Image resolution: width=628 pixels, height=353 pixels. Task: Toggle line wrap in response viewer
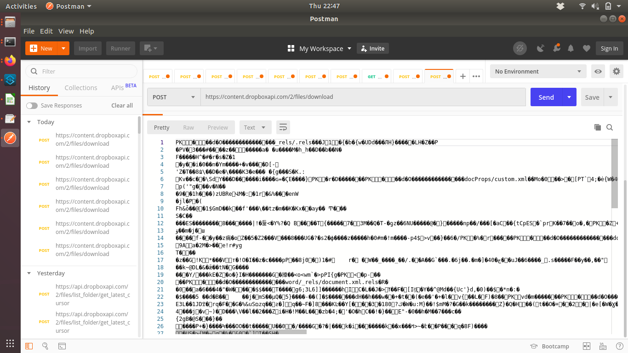point(283,127)
